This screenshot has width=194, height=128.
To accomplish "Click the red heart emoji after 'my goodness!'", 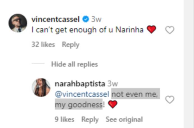I will (x=112, y=105).
